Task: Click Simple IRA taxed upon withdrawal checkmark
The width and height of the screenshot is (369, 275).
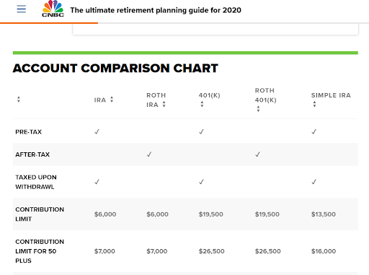Action: [314, 182]
